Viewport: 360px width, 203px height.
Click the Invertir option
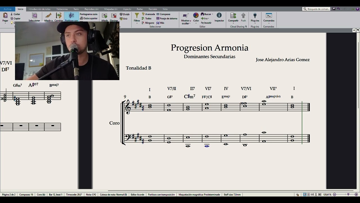click(x=206, y=23)
